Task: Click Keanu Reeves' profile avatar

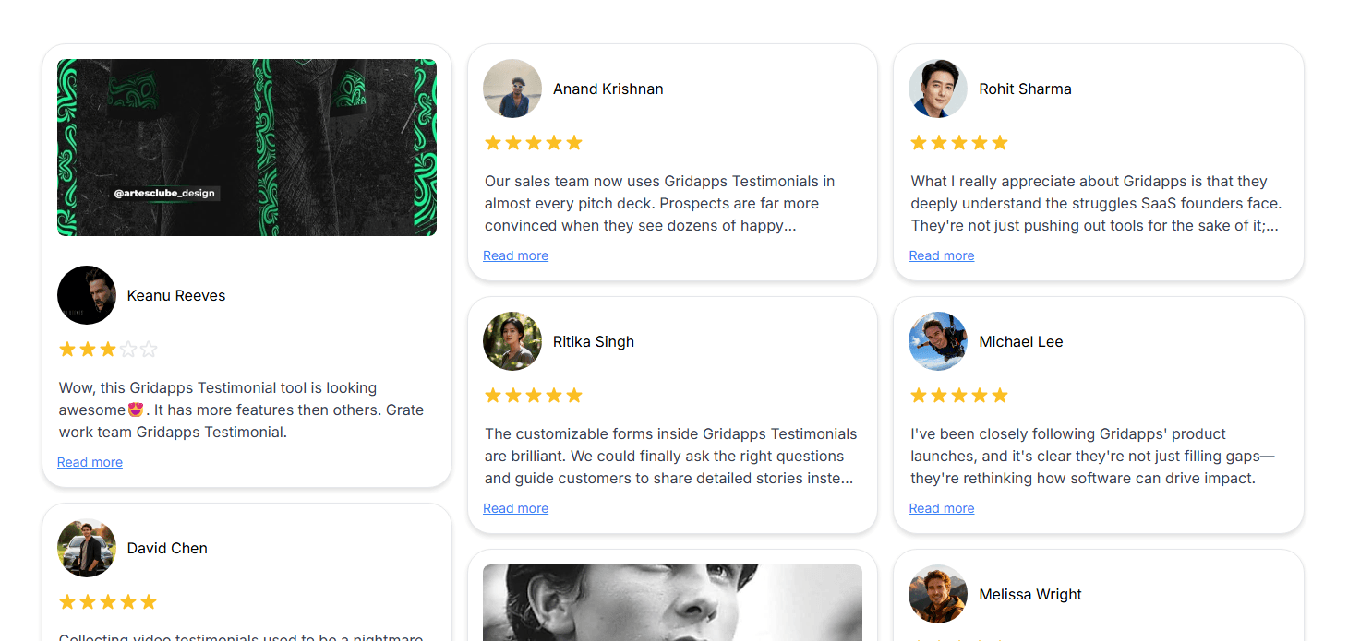Action: coord(87,295)
